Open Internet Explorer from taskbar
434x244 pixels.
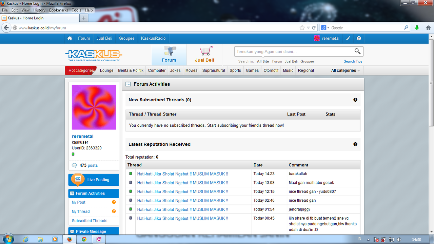tap(26, 239)
